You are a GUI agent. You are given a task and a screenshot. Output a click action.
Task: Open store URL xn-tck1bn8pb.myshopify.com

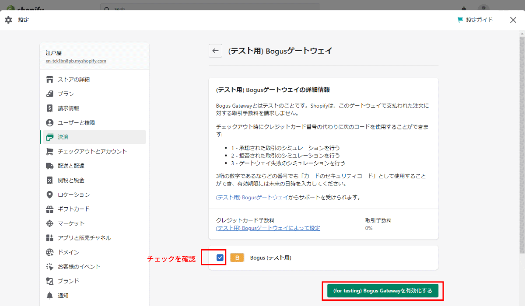point(76,61)
